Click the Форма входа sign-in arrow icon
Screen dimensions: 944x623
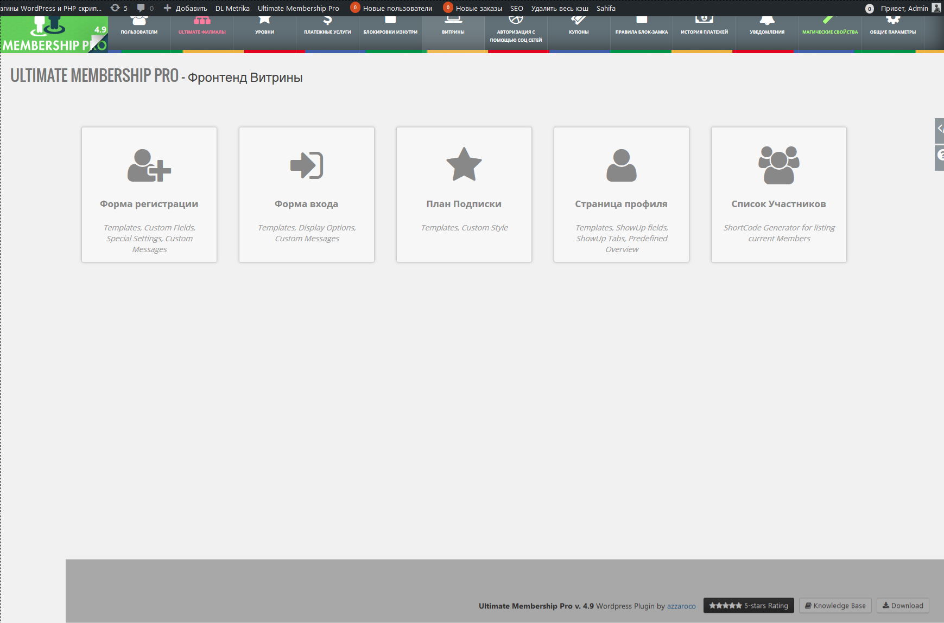306,165
